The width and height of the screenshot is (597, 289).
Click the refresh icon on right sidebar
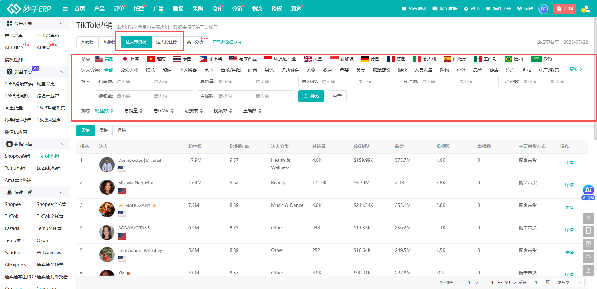(588, 257)
